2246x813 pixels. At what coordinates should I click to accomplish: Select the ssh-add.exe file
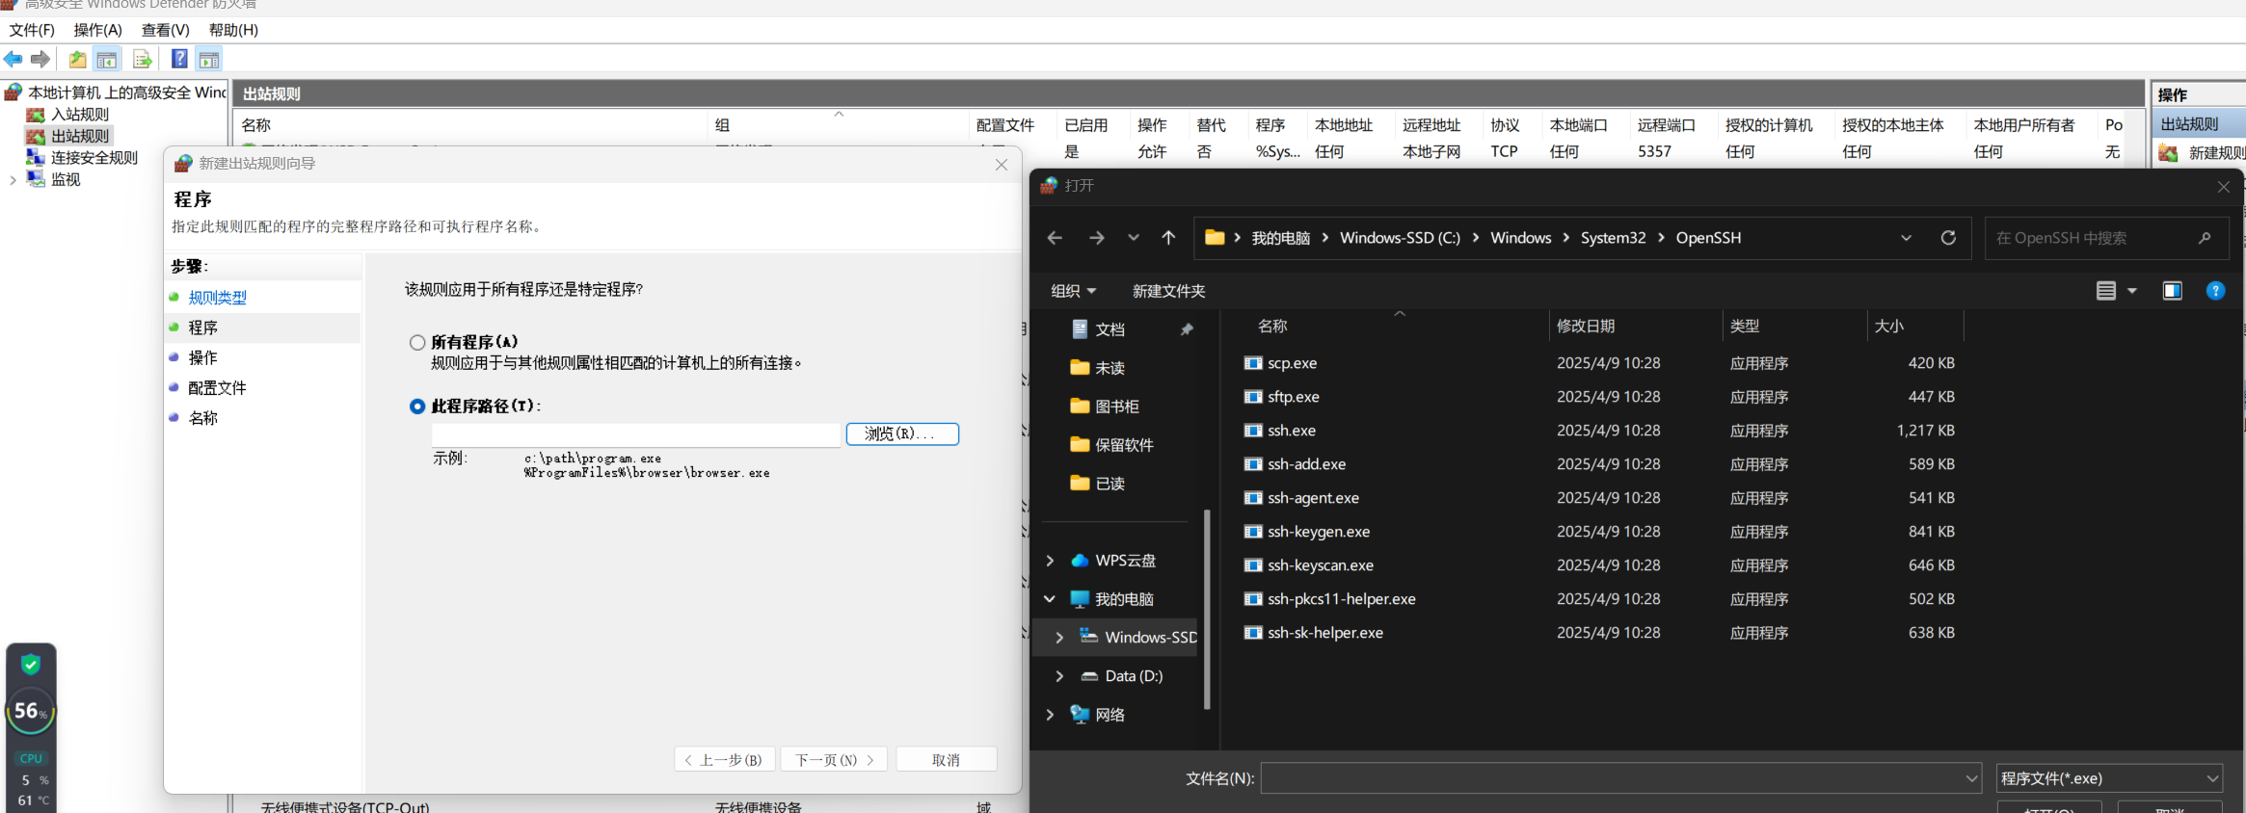[1305, 464]
